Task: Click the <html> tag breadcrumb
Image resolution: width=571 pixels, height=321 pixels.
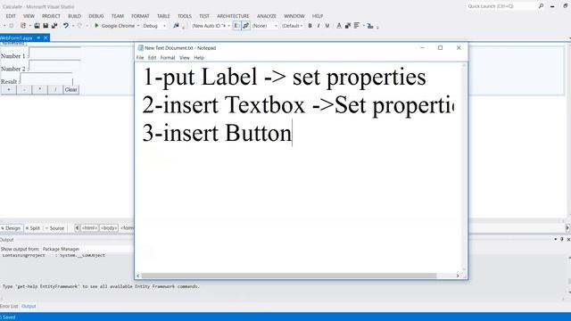Action: click(x=89, y=228)
